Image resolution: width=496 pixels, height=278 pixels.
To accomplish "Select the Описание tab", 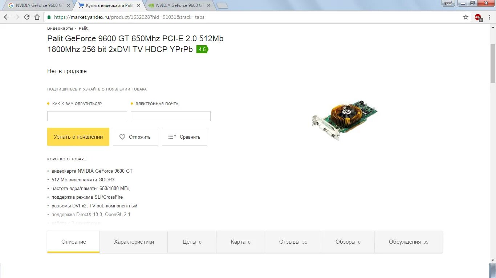I will pos(73,242).
